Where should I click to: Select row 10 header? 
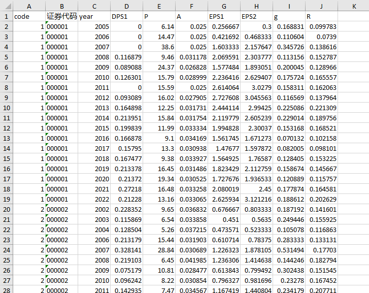pos(7,108)
